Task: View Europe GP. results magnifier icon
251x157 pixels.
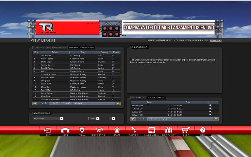Action: point(210,112)
